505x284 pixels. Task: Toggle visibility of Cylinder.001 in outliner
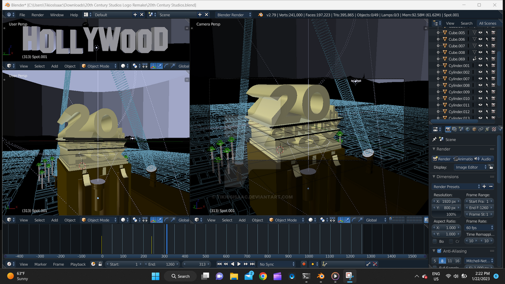pyautogui.click(x=481, y=65)
